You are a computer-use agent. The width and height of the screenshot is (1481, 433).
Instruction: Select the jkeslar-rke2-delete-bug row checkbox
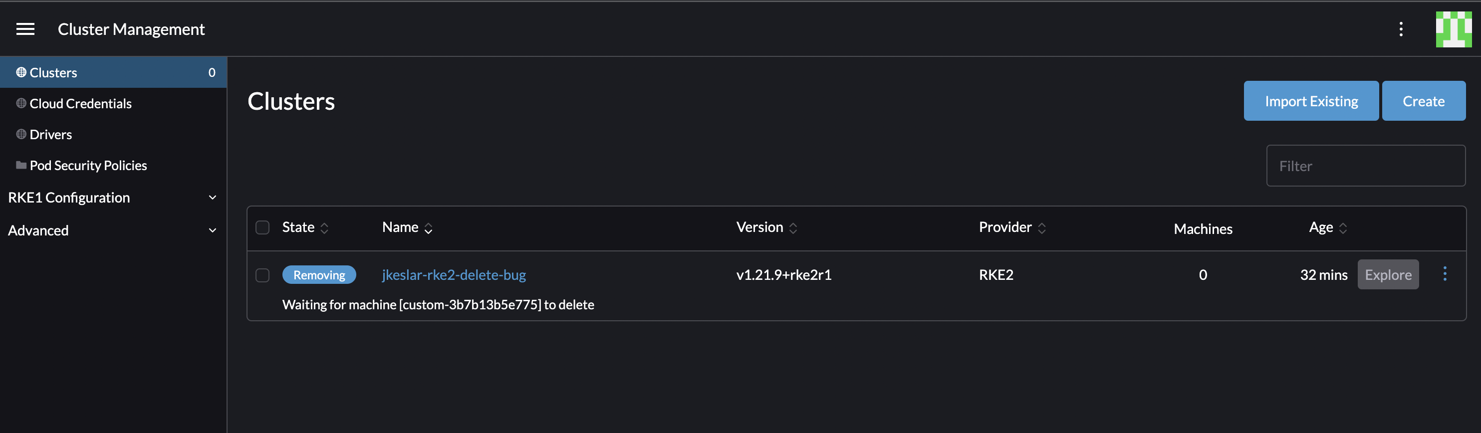pyautogui.click(x=262, y=275)
